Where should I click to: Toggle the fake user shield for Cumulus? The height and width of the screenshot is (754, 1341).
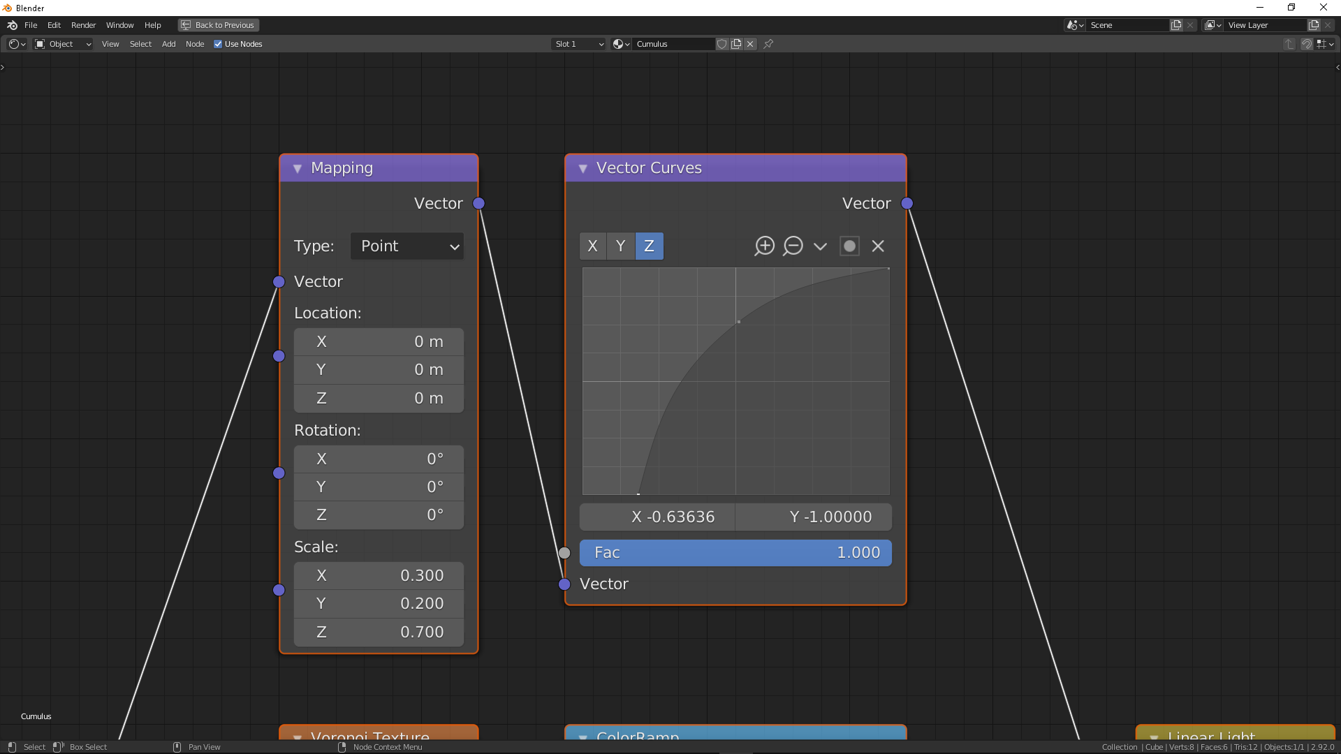[x=722, y=44]
